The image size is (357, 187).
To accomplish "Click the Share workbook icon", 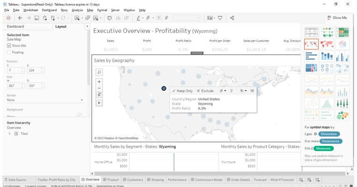I will (232, 18).
